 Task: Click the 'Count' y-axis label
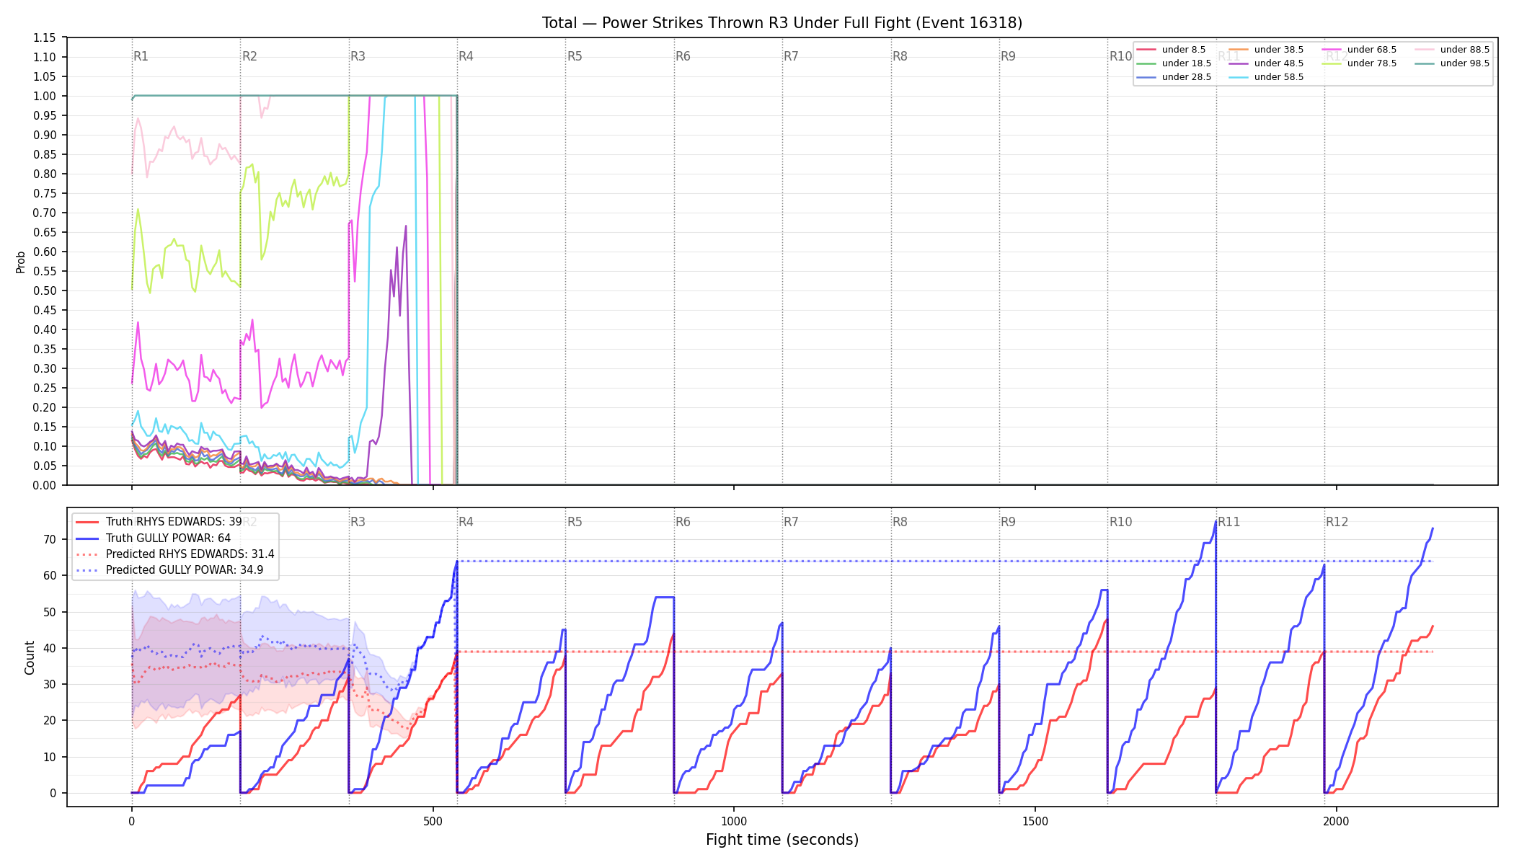(30, 657)
